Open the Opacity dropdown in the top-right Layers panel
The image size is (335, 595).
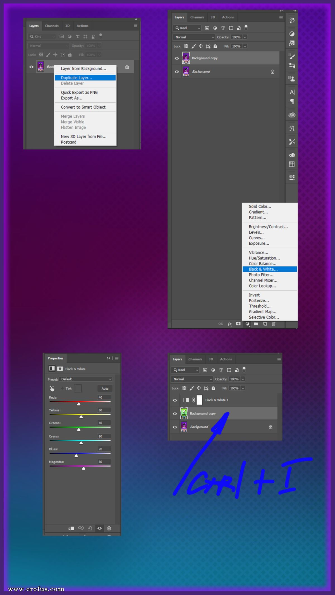point(245,37)
